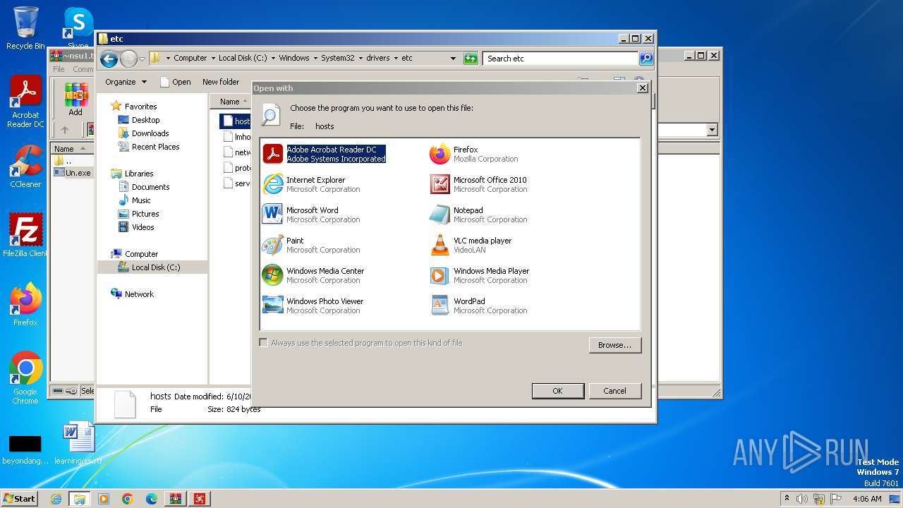Click Browse... button
The width and height of the screenshot is (903, 508).
615,345
